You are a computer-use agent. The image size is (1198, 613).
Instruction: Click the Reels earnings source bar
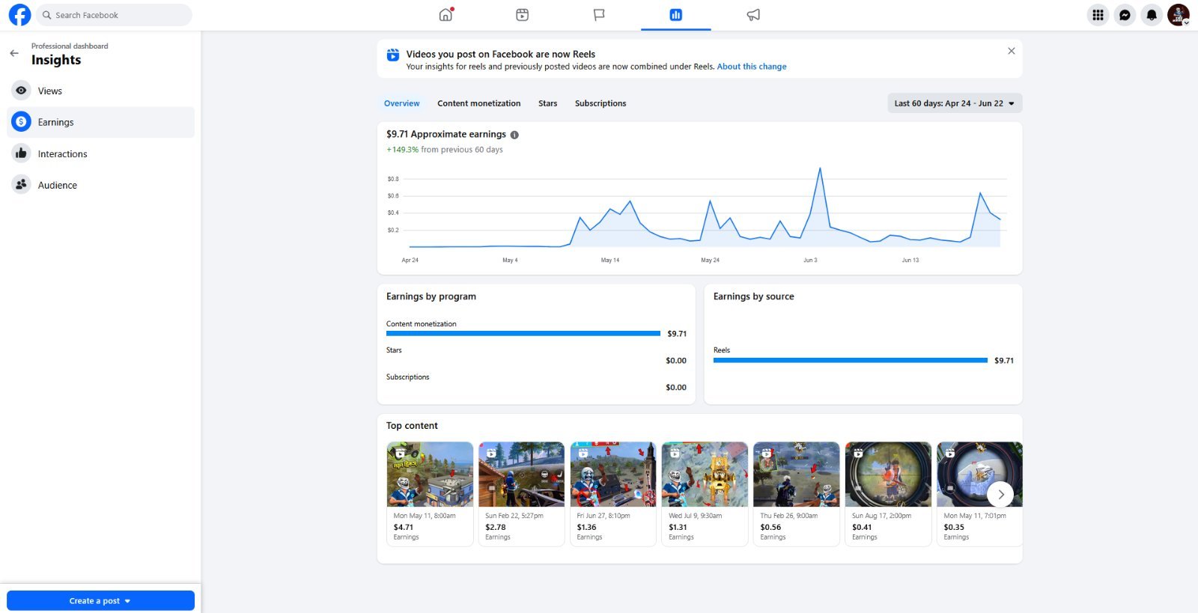point(851,361)
